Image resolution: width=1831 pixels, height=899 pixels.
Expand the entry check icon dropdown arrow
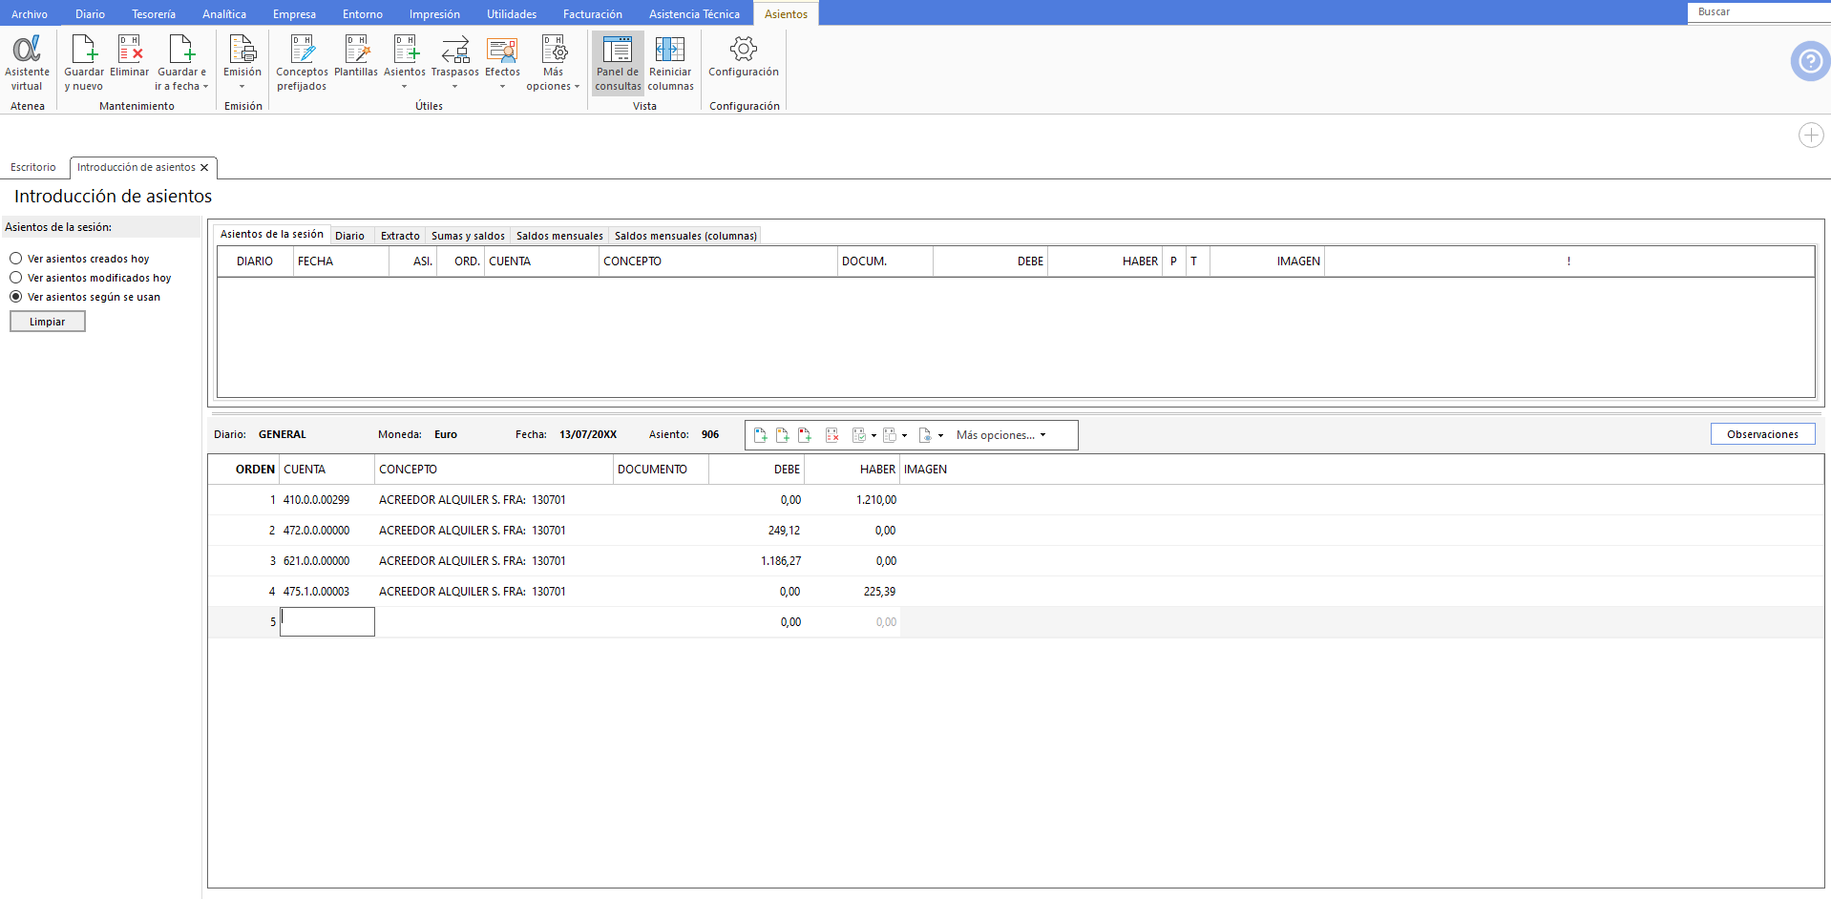click(873, 435)
